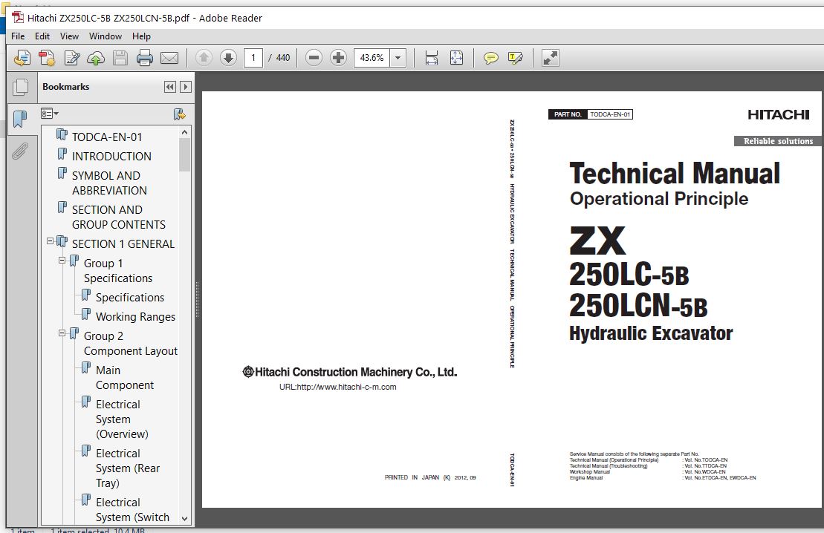
Task: Open the Sign/edit document tool icon
Action: 71,58
